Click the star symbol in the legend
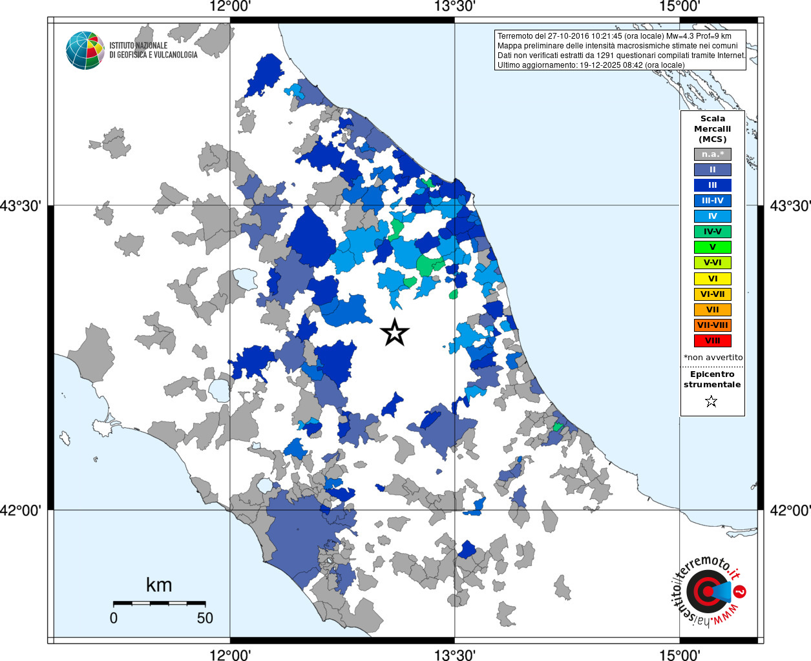The height and width of the screenshot is (661, 811). 711,402
